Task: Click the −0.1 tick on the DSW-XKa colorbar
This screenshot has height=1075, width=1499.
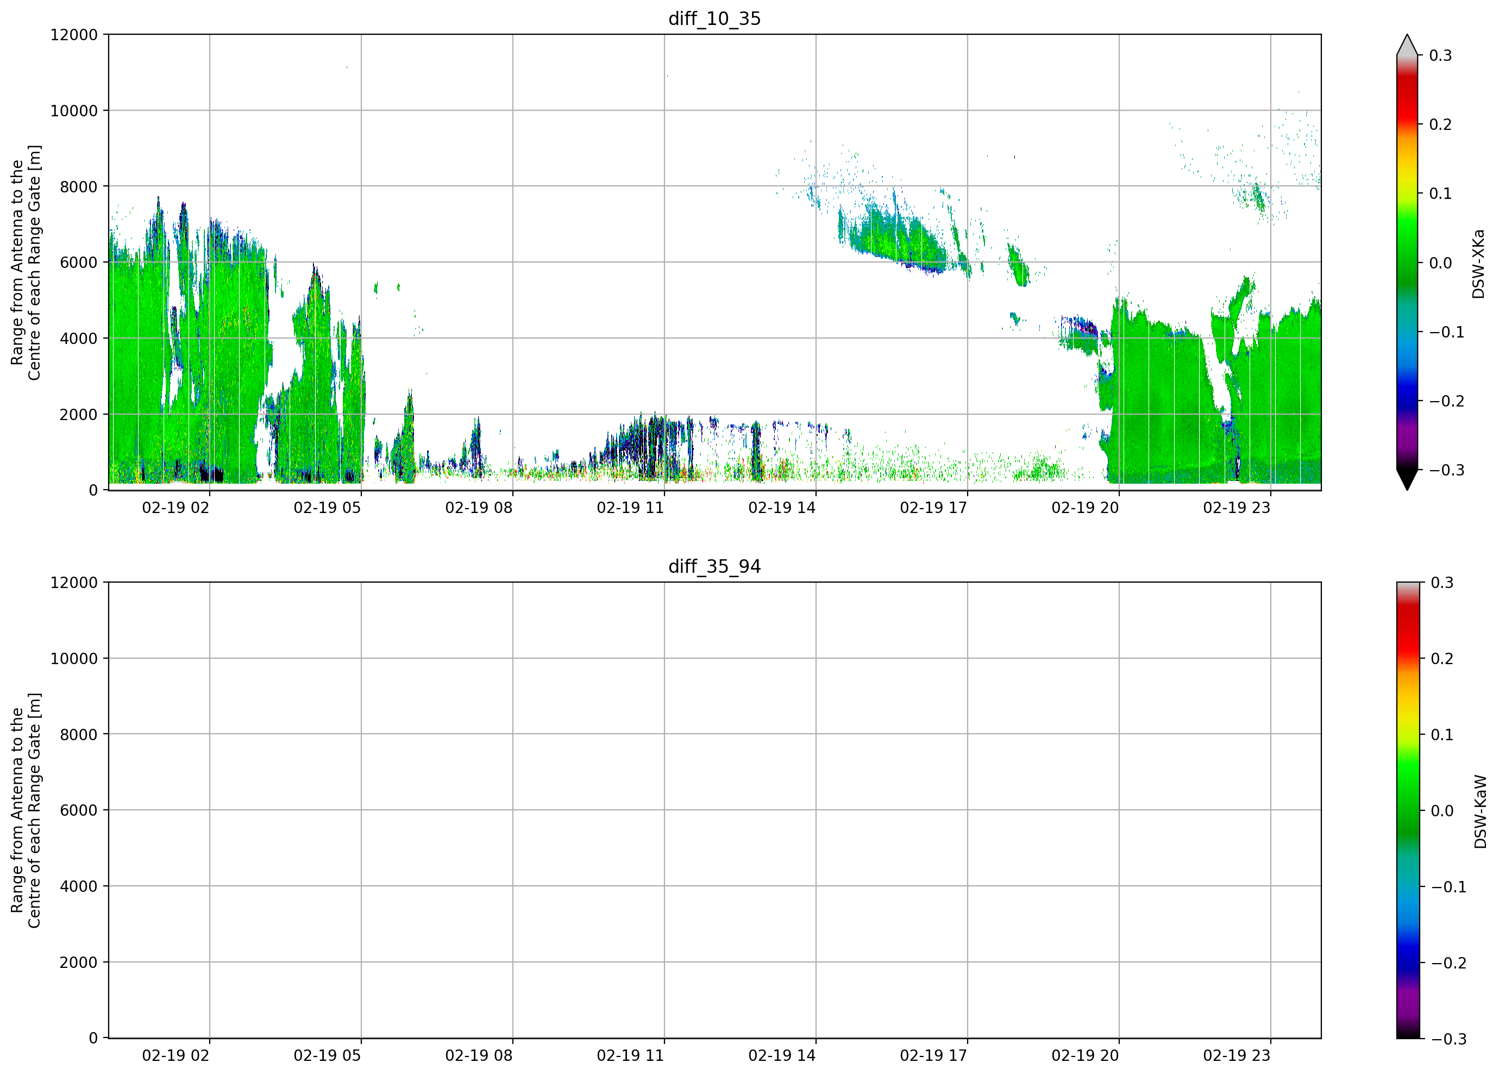Action: pyautogui.click(x=1447, y=332)
